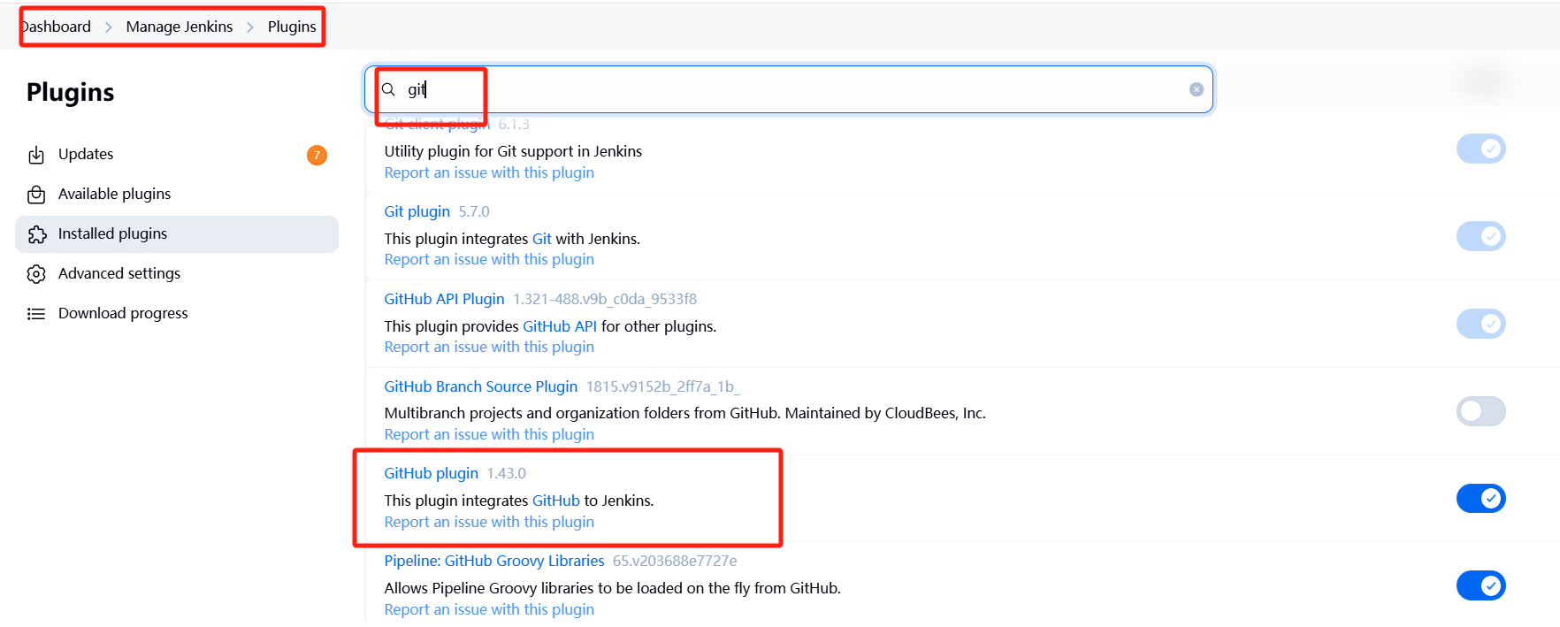The image size is (1560, 627).
Task: Disable the GitHub plugin 1.43.0 switch
Action: click(1480, 498)
